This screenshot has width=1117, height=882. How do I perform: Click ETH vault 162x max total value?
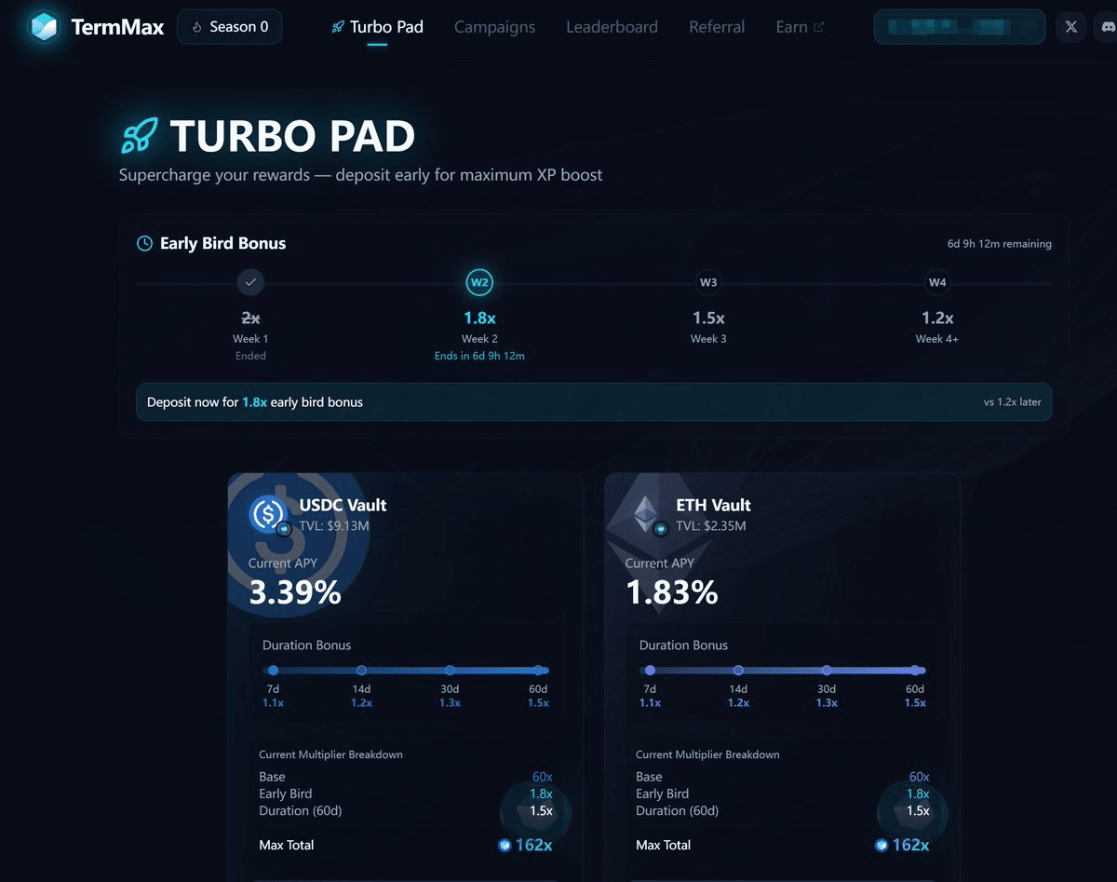tap(910, 846)
